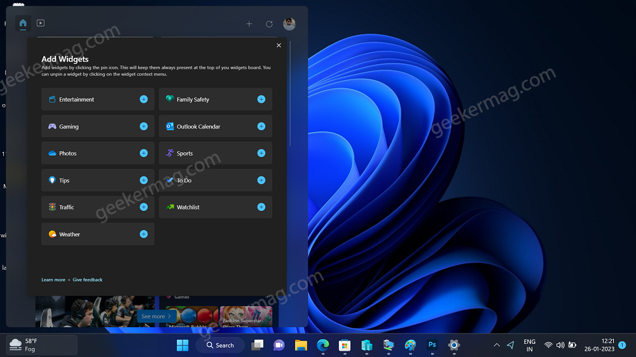
Task: Open the weather widget showing 58°F Fog
Action: 41,345
